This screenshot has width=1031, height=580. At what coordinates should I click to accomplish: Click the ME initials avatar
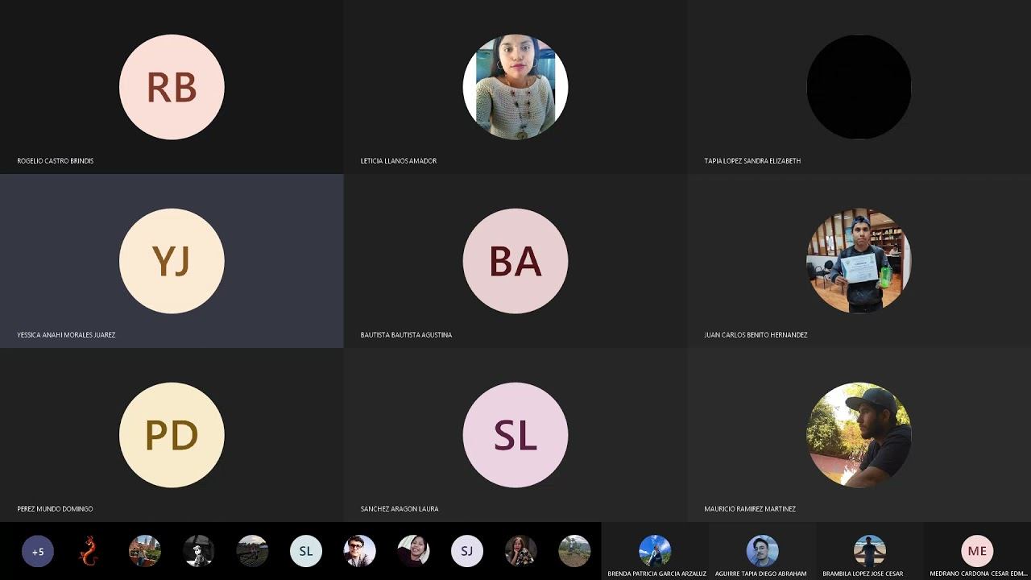(977, 551)
